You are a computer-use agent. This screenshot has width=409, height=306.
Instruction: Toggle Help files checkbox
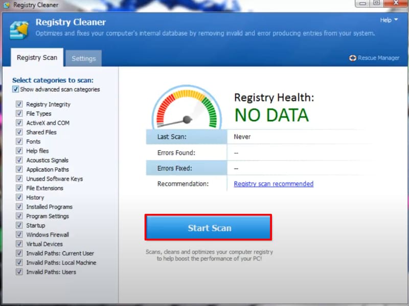(19, 150)
